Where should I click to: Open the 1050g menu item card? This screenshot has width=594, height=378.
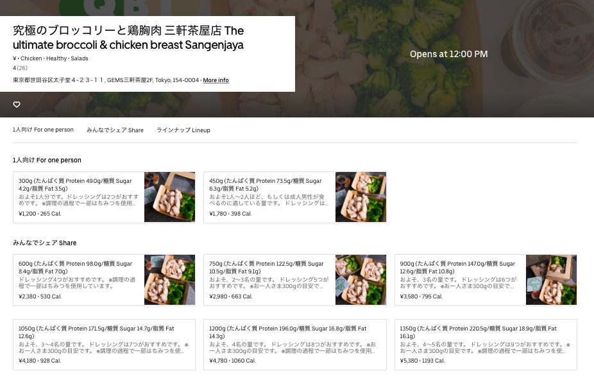[104, 345]
